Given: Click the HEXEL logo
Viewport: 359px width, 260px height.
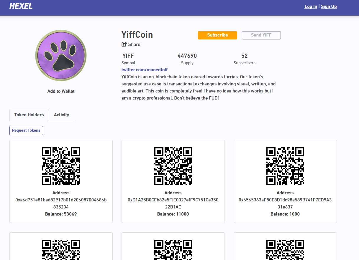Looking at the screenshot, I should [21, 6].
